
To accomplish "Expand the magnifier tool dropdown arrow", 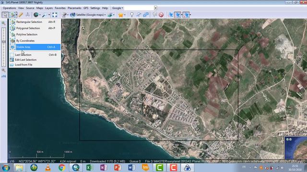I will (x=49, y=15).
